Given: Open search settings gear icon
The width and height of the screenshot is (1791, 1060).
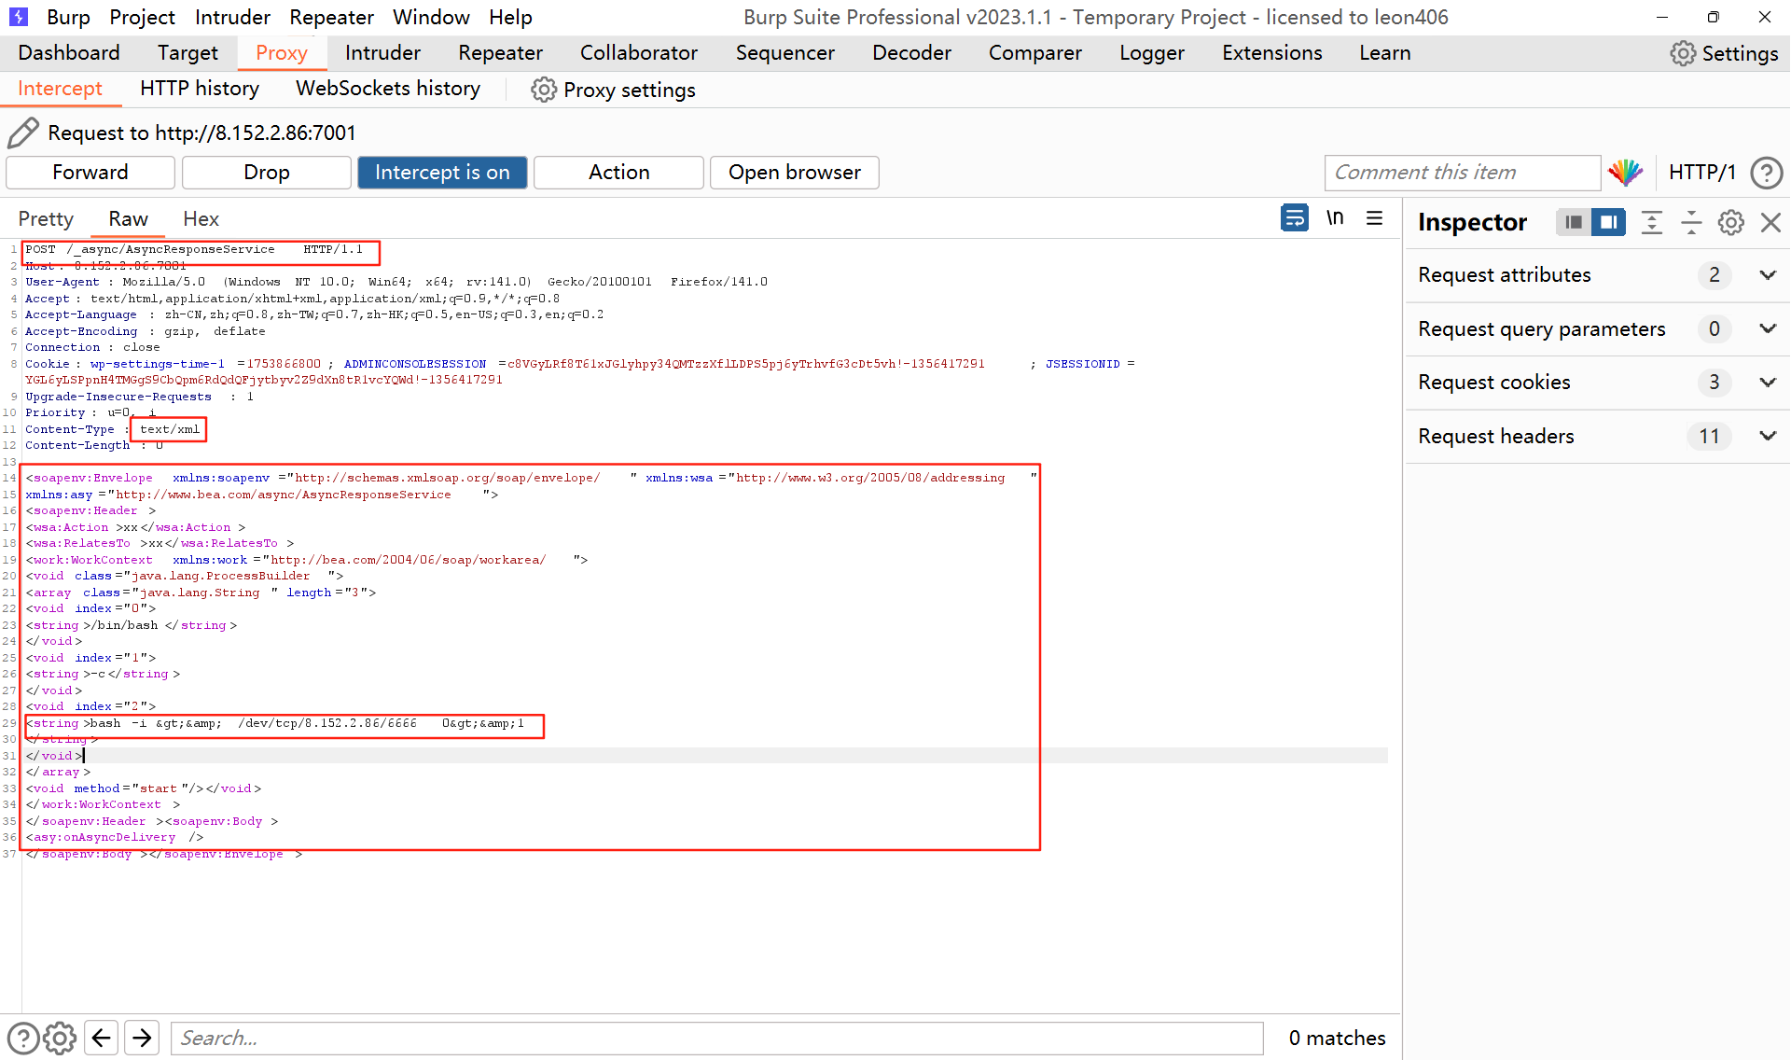Looking at the screenshot, I should tap(60, 1038).
